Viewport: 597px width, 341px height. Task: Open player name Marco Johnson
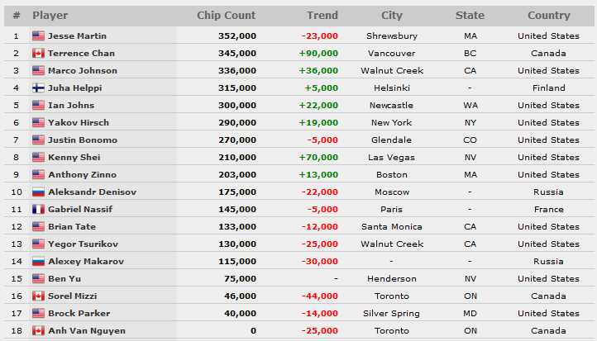[83, 71]
